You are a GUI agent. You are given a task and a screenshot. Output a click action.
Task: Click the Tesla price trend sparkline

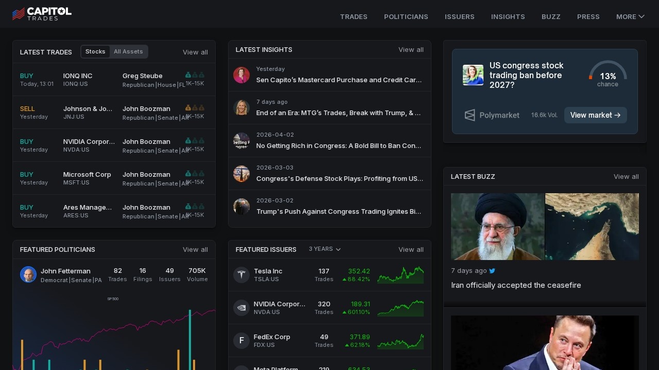point(401,275)
